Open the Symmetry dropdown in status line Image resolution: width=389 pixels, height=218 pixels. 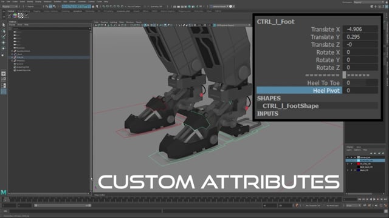157,7
